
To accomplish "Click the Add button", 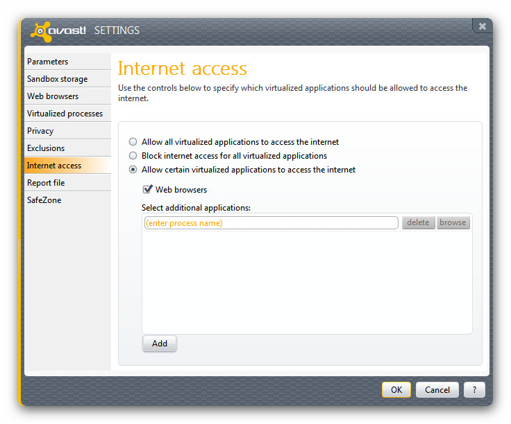I will pos(160,344).
